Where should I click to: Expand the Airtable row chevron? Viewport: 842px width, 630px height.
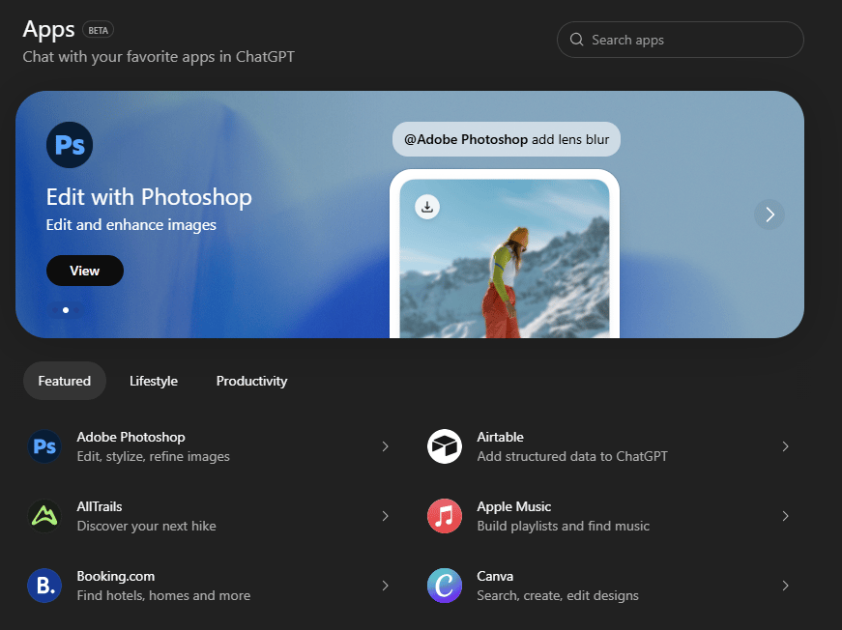(785, 446)
